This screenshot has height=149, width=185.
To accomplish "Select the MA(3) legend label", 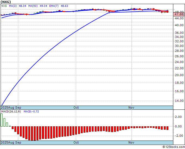I will click(x=12, y=5).
